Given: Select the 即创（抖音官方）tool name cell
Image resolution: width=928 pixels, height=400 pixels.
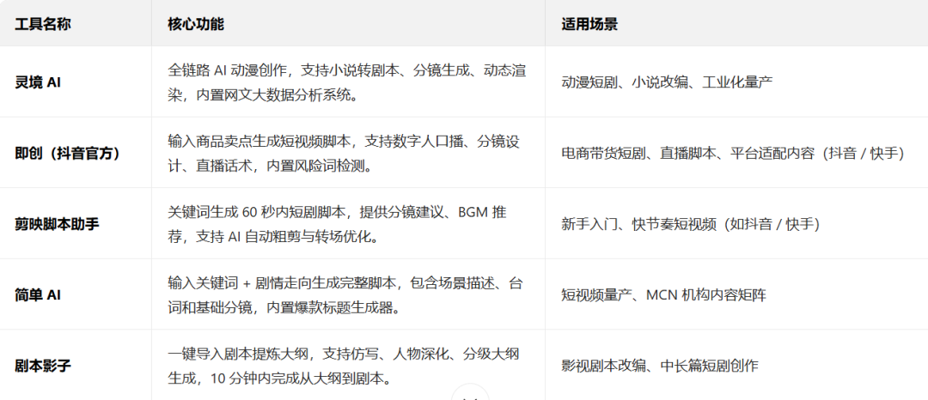Looking at the screenshot, I should click(75, 153).
